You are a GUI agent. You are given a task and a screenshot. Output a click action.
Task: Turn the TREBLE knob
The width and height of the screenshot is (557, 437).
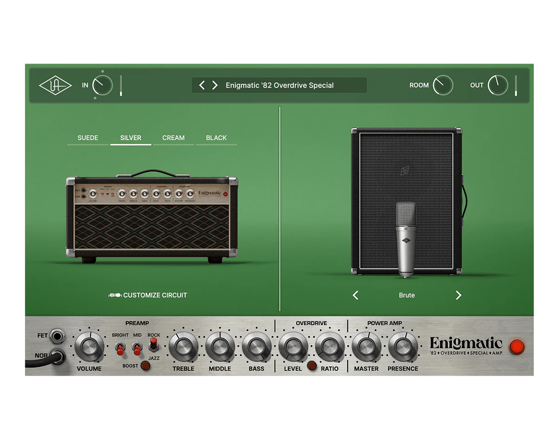pyautogui.click(x=183, y=347)
